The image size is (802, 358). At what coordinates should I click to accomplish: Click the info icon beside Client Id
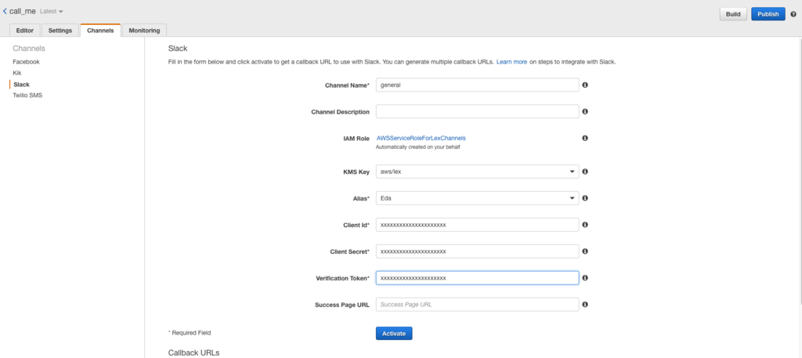584,225
